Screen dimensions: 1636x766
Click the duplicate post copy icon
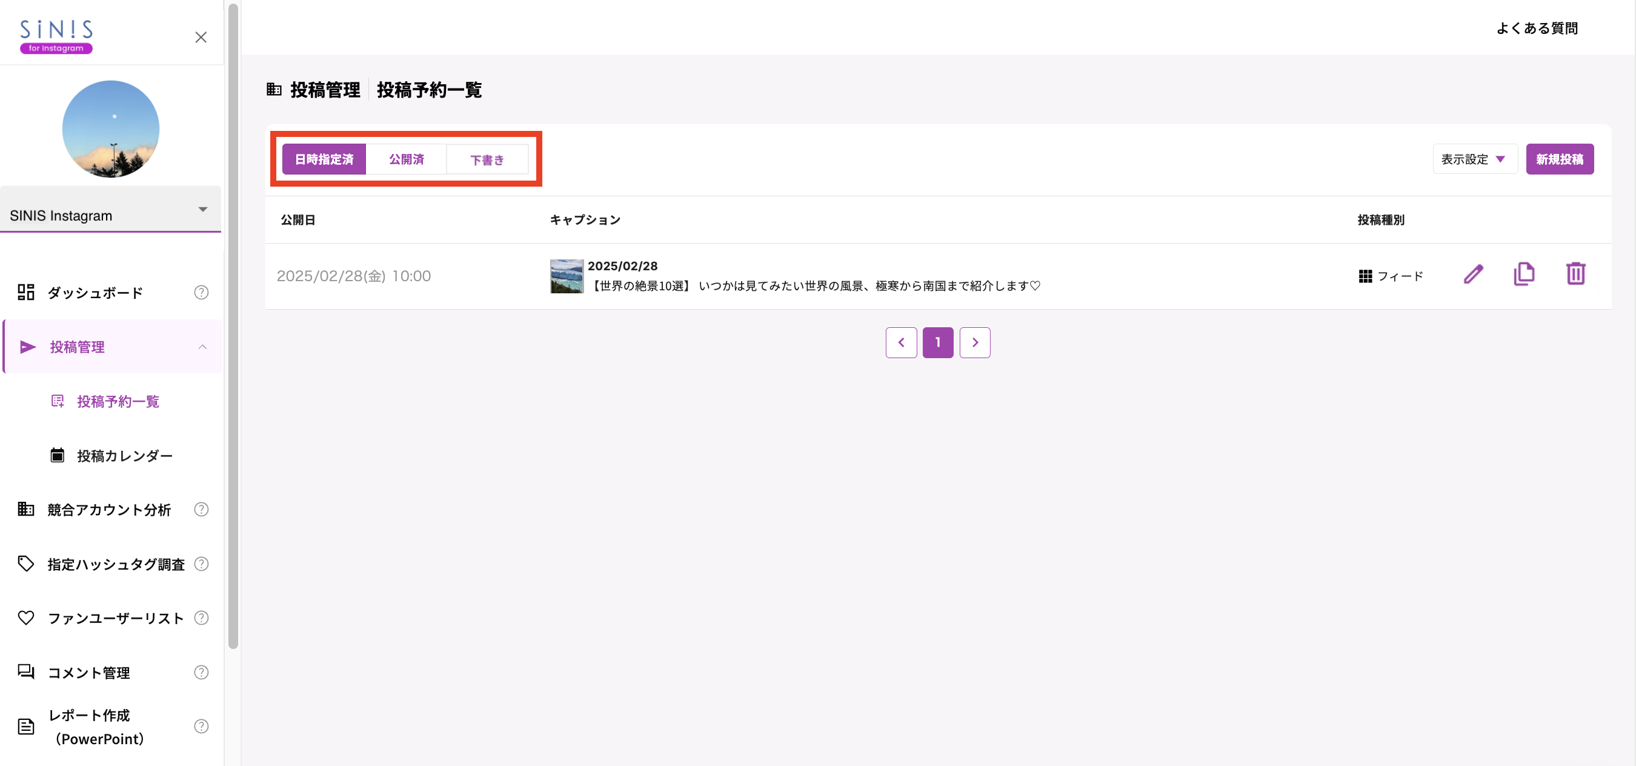pos(1523,275)
